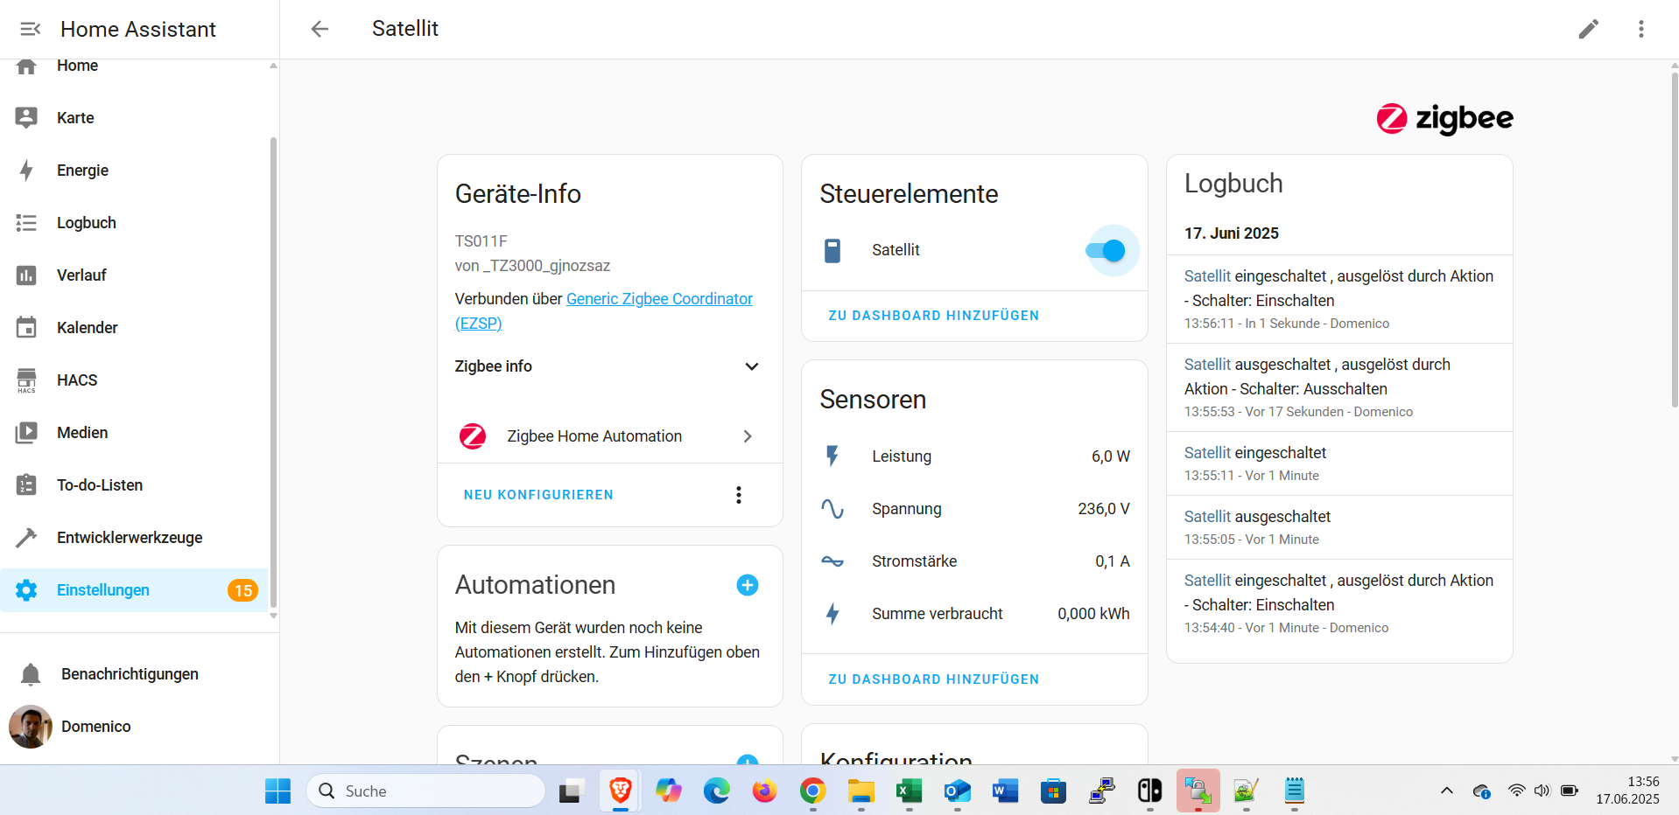Click the Windows taskbar Suche search box
The width and height of the screenshot is (1679, 815).
[426, 791]
